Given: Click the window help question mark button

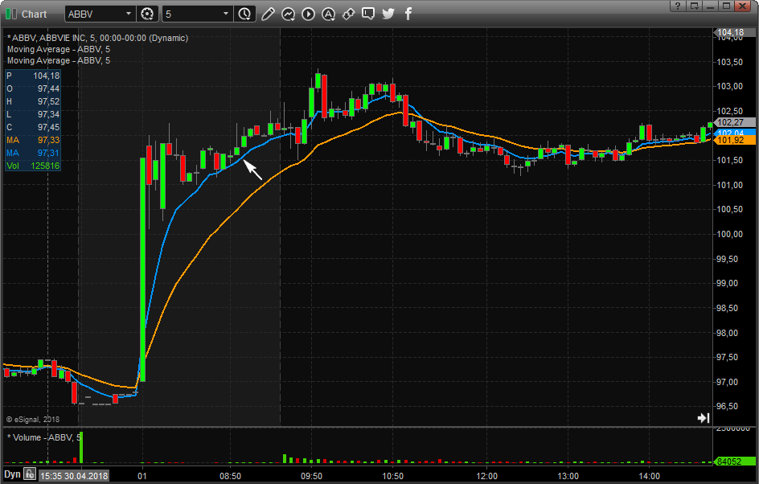Looking at the screenshot, I should 678,6.
